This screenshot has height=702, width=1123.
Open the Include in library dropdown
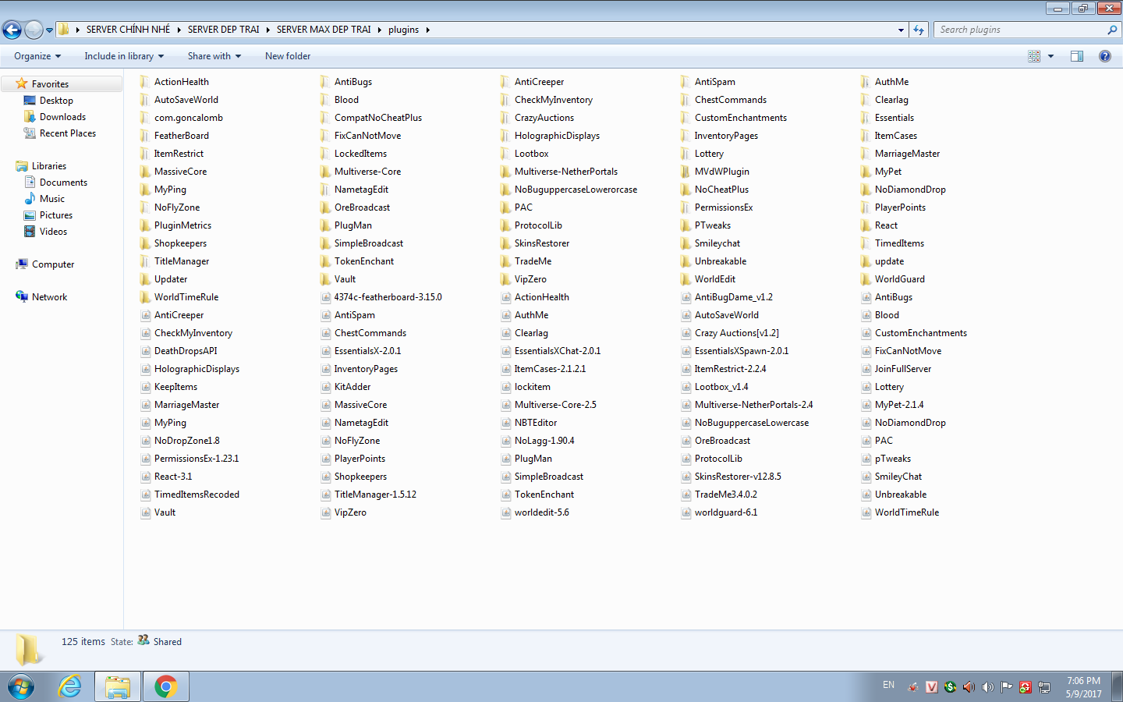(x=124, y=56)
